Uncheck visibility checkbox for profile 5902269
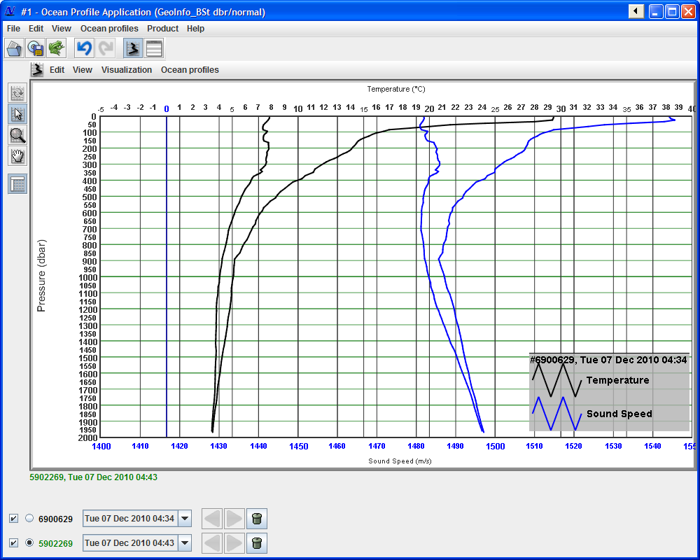The height and width of the screenshot is (560, 700). click(x=14, y=543)
